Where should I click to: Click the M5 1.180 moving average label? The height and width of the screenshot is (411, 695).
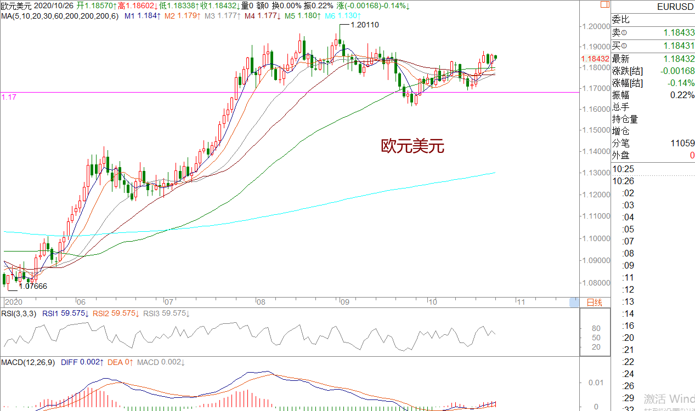click(302, 16)
